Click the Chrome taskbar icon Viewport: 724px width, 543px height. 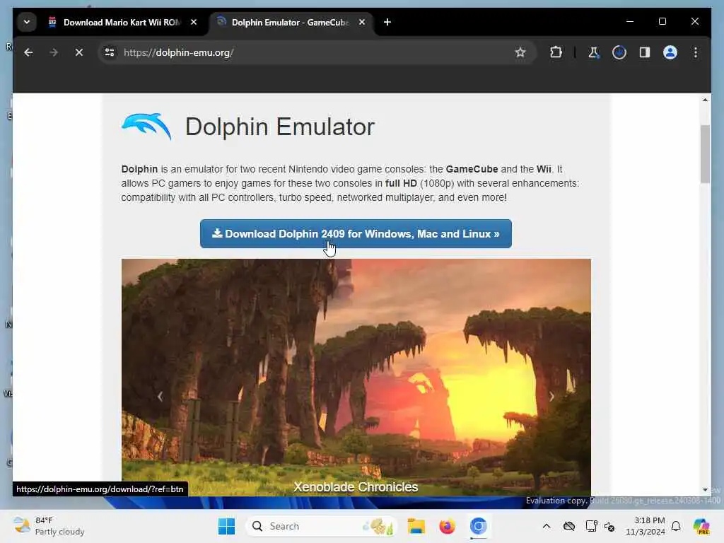coord(479,526)
